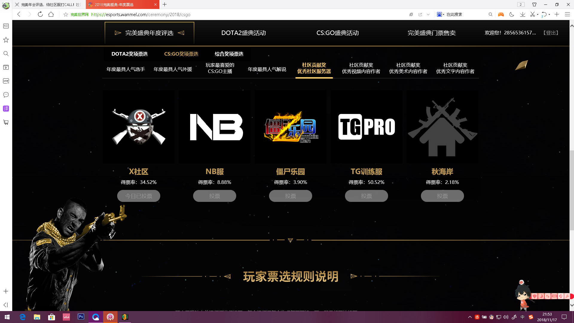Click the 登出 logout link

click(550, 33)
